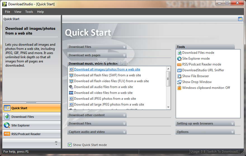Click icon beside Download all images/photos link
The height and width of the screenshot is (156, 246).
tap(71, 69)
